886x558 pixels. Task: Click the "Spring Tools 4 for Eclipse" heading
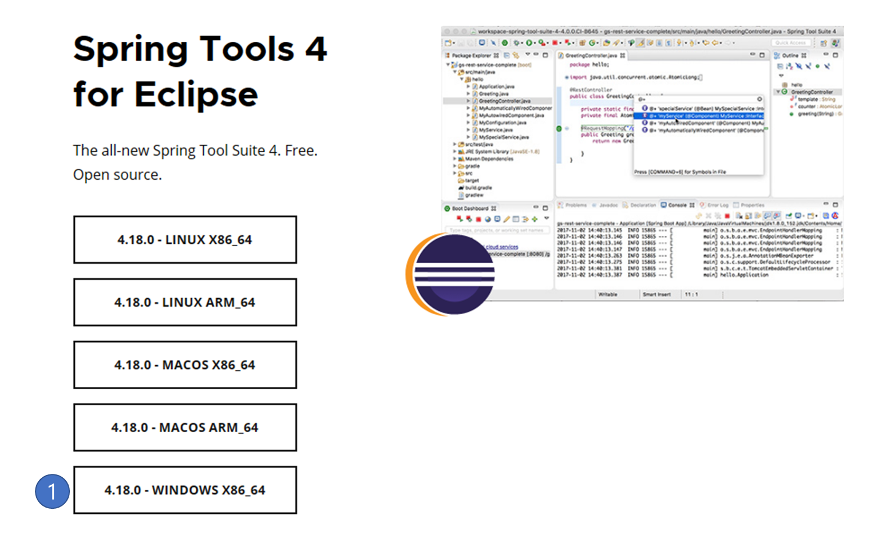pyautogui.click(x=200, y=71)
